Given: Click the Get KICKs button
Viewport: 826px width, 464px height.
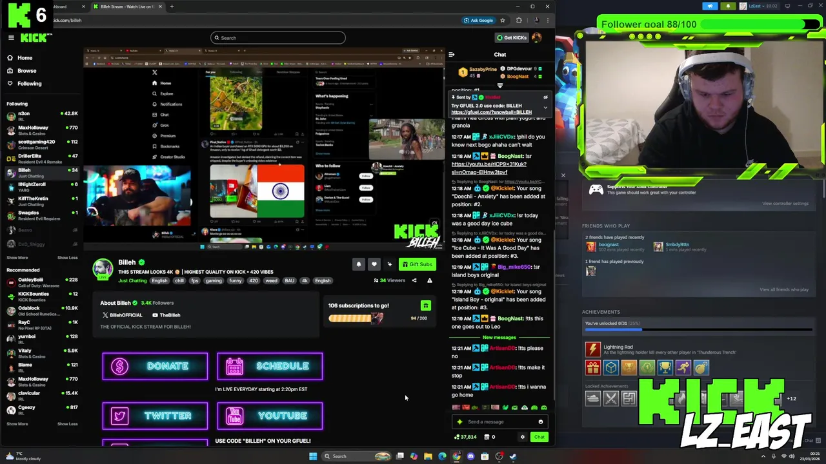Looking at the screenshot, I should click(511, 37).
